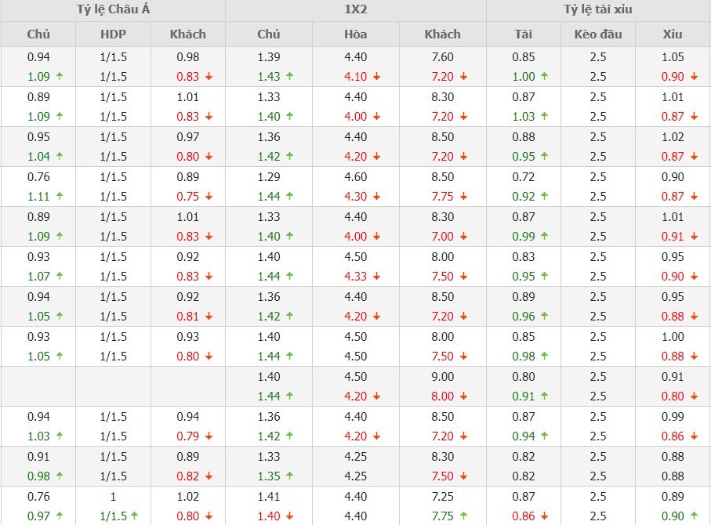Select the 1X2 section header
This screenshot has height=525, width=711.
click(x=355, y=10)
